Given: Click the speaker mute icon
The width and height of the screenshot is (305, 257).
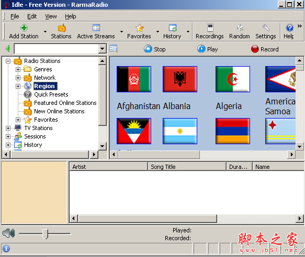Looking at the screenshot, I should (x=8, y=233).
